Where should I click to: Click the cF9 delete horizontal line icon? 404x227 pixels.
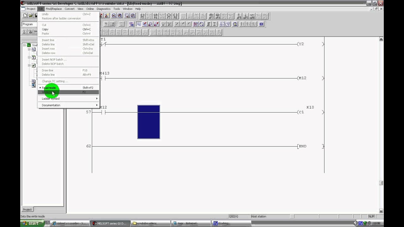click(197, 16)
